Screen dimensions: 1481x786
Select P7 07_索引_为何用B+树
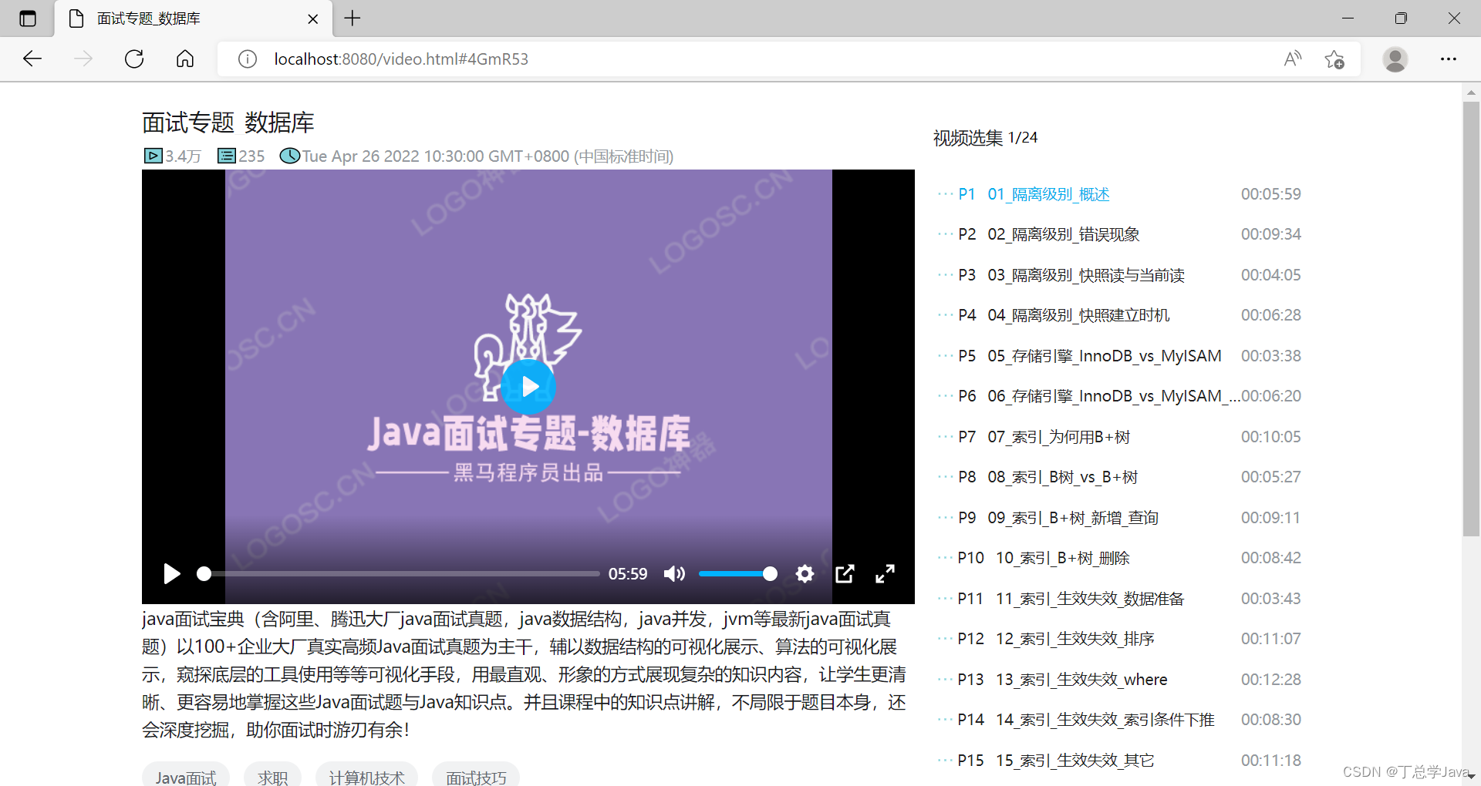pos(1118,437)
